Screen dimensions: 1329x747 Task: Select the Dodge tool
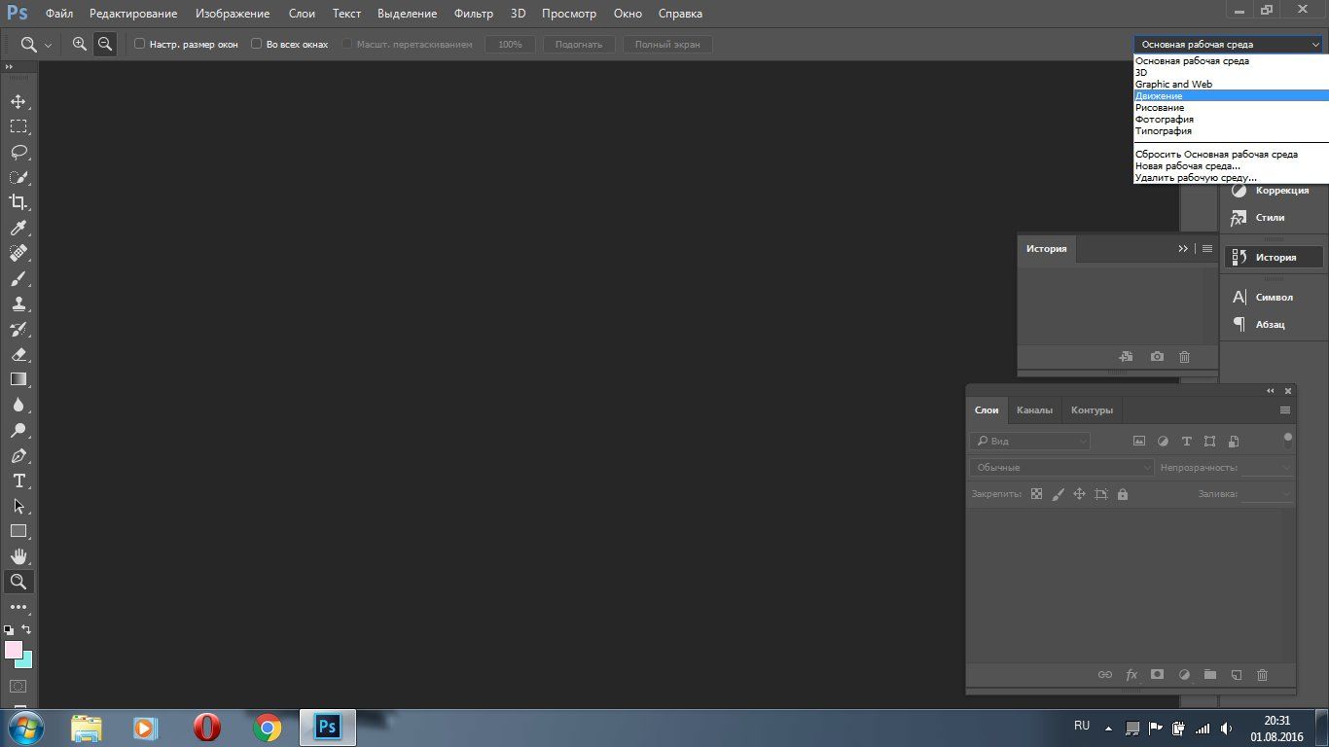[x=18, y=430]
